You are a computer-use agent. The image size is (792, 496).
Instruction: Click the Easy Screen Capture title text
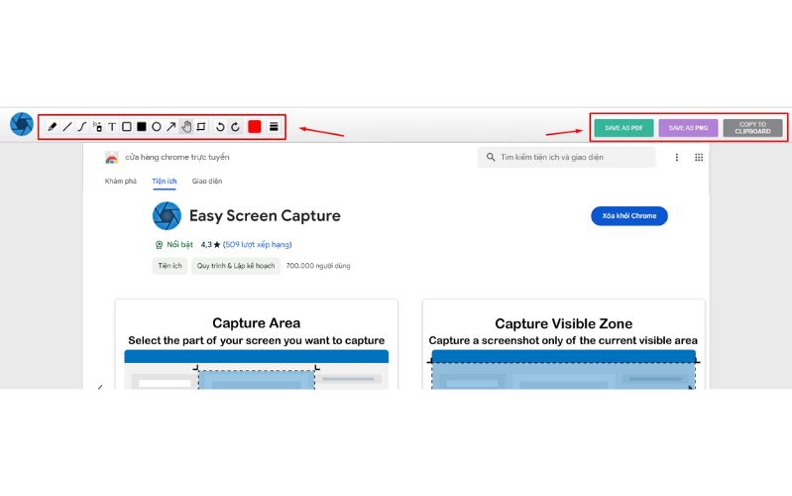click(x=265, y=216)
